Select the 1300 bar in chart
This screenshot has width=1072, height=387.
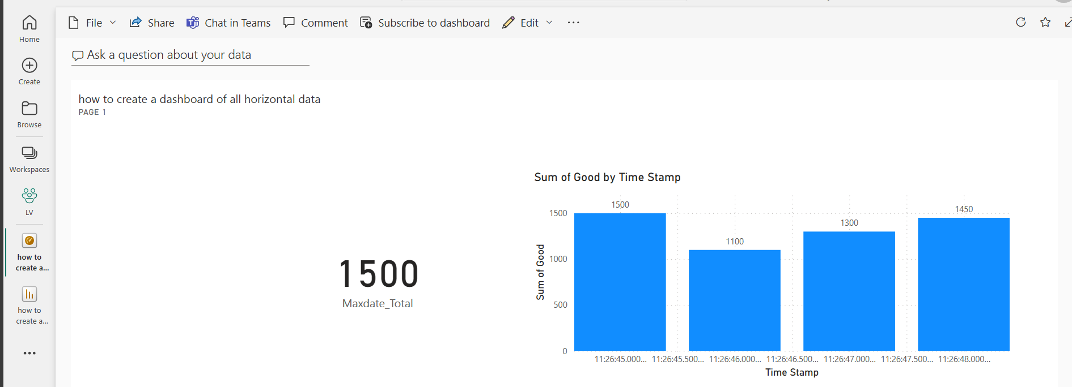pos(849,291)
